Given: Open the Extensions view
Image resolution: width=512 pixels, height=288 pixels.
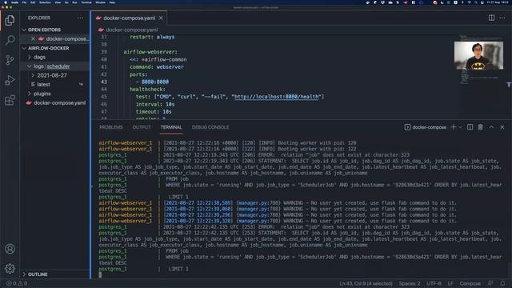Looking at the screenshot, I should 10,100.
